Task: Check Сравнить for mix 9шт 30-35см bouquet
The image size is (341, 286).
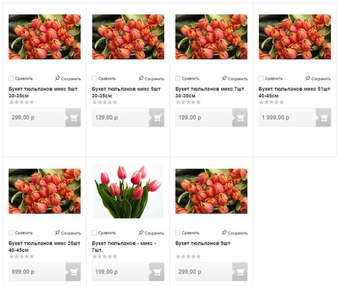Action: (x=11, y=78)
